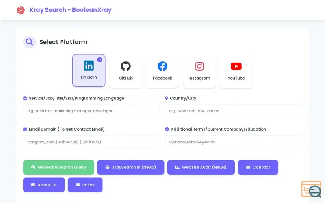The height and width of the screenshot is (203, 325).
Task: Click the magnifier icon beside Select Platform
Action: (x=29, y=42)
